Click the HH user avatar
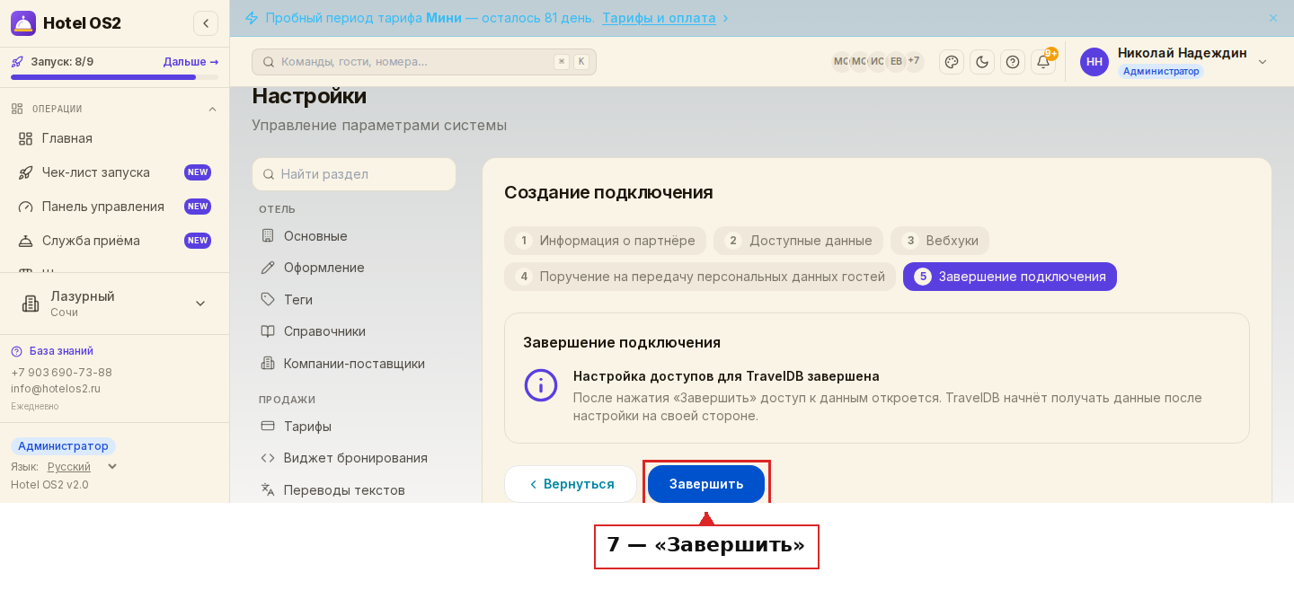Image resolution: width=1294 pixels, height=590 pixels. coord(1095,62)
